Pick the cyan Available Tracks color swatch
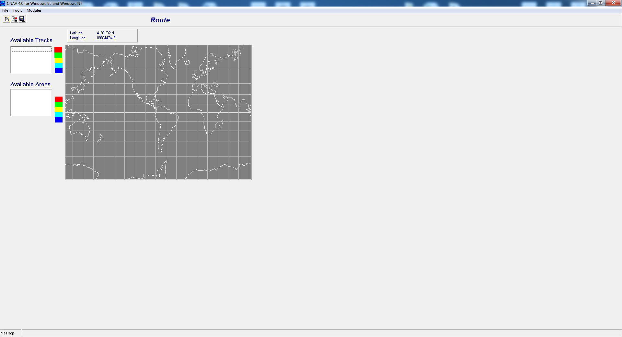The width and height of the screenshot is (622, 337). point(58,65)
